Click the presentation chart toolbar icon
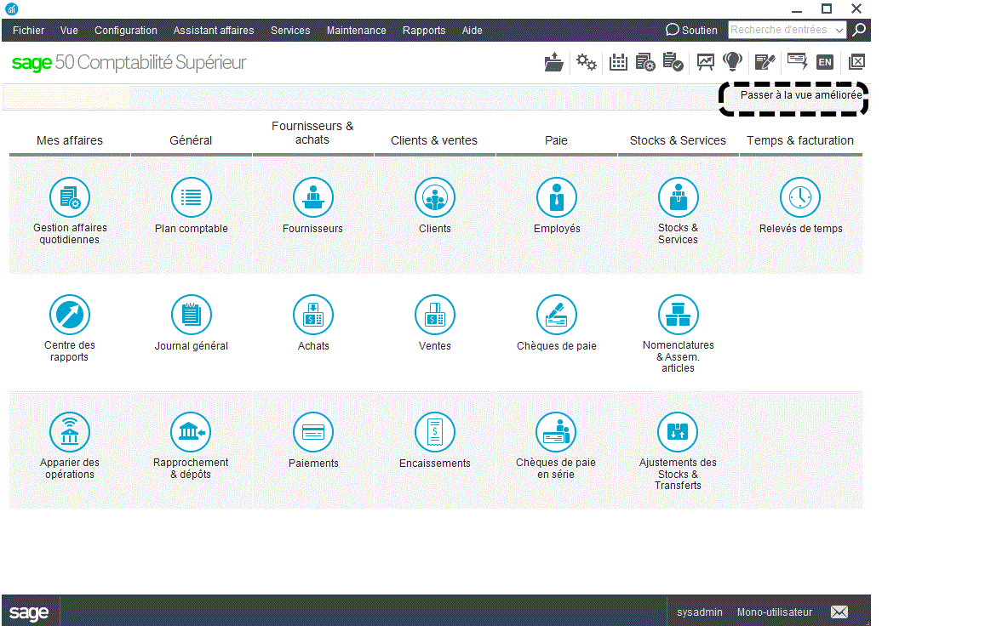Viewport: 1008px width, 626px height. pos(705,62)
